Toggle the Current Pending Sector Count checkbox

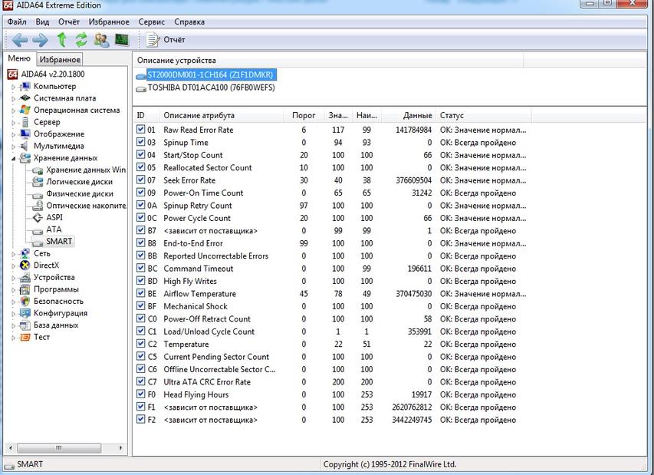point(140,356)
